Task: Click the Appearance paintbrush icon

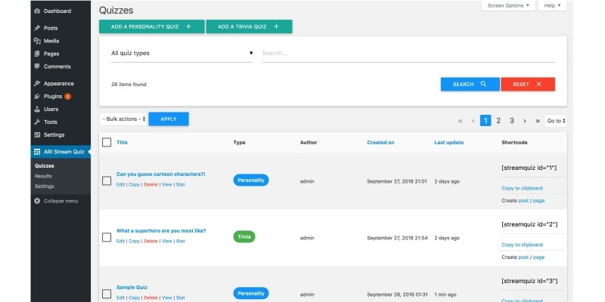Action: click(x=37, y=84)
